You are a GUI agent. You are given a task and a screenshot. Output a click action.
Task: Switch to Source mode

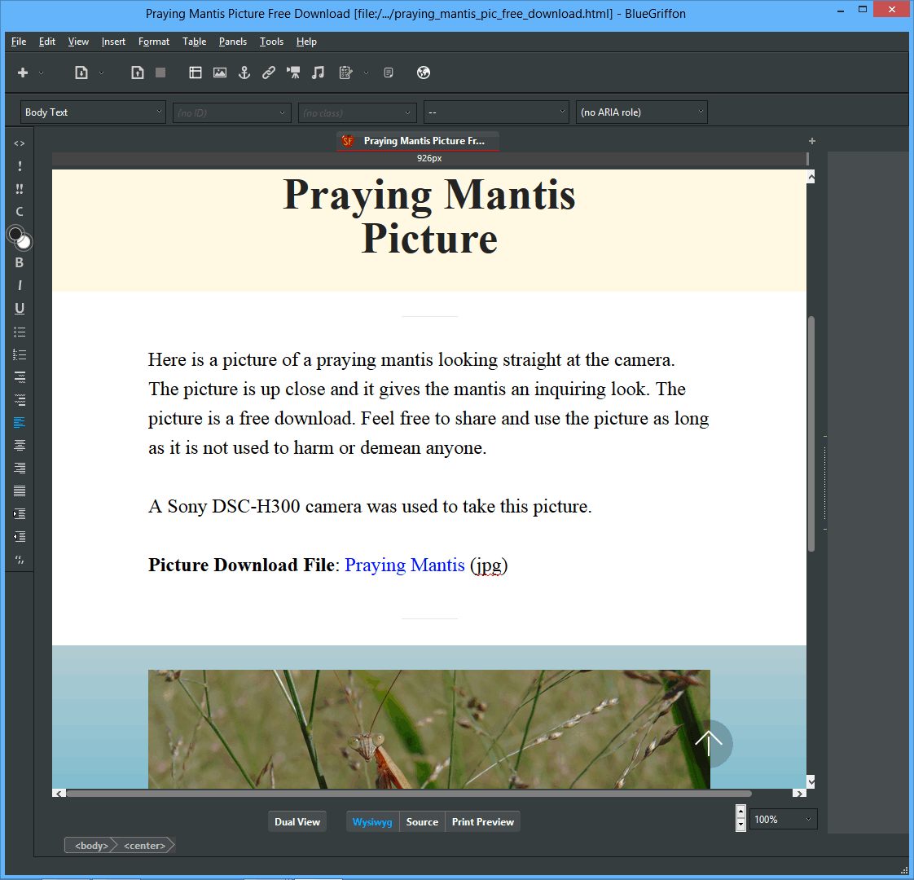pos(422,821)
